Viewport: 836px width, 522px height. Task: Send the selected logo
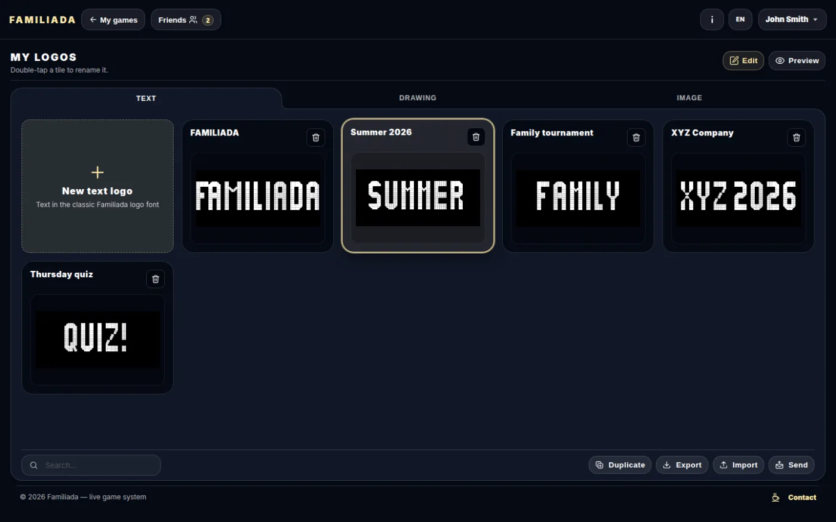(x=791, y=465)
